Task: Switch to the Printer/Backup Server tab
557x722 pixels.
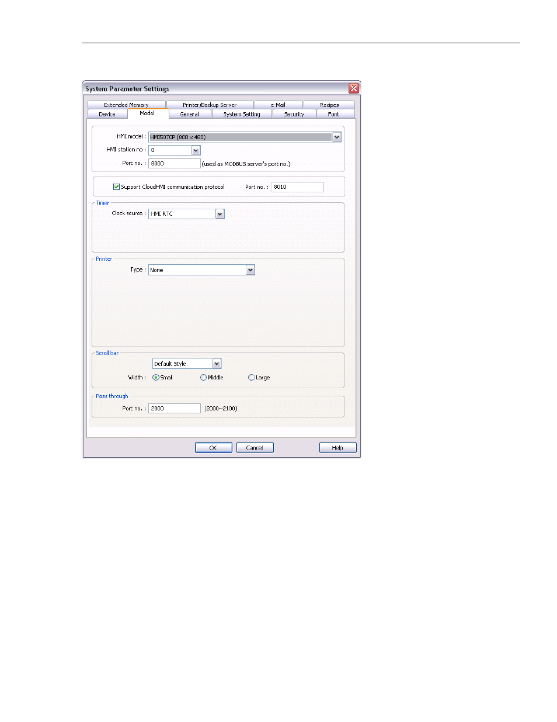Action: coord(210,105)
